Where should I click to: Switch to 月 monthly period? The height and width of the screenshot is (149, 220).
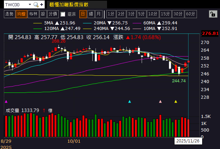[x=99, y=14]
